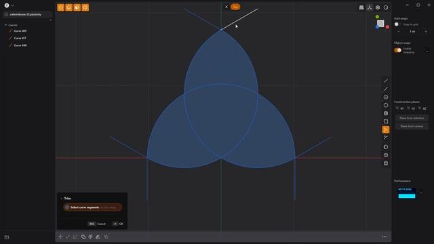Select the rectangle tool
The width and height of the screenshot is (434, 244).
tap(386, 121)
